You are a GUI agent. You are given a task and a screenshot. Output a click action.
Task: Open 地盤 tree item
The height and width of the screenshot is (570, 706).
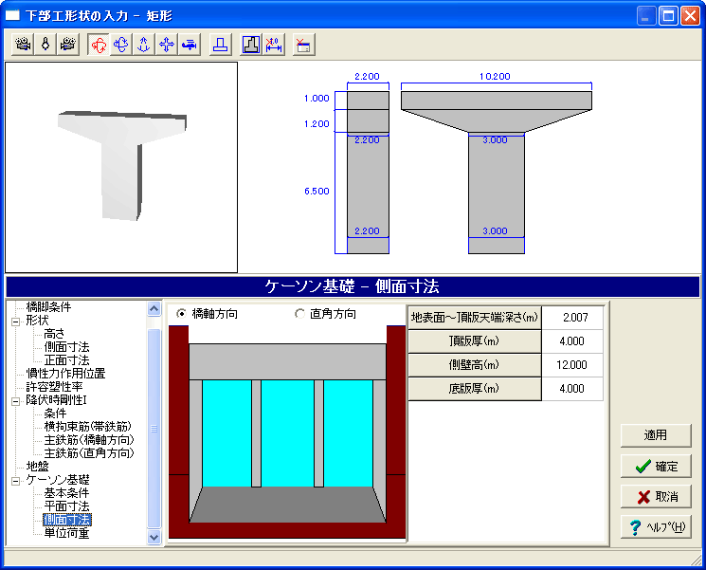tap(37, 467)
